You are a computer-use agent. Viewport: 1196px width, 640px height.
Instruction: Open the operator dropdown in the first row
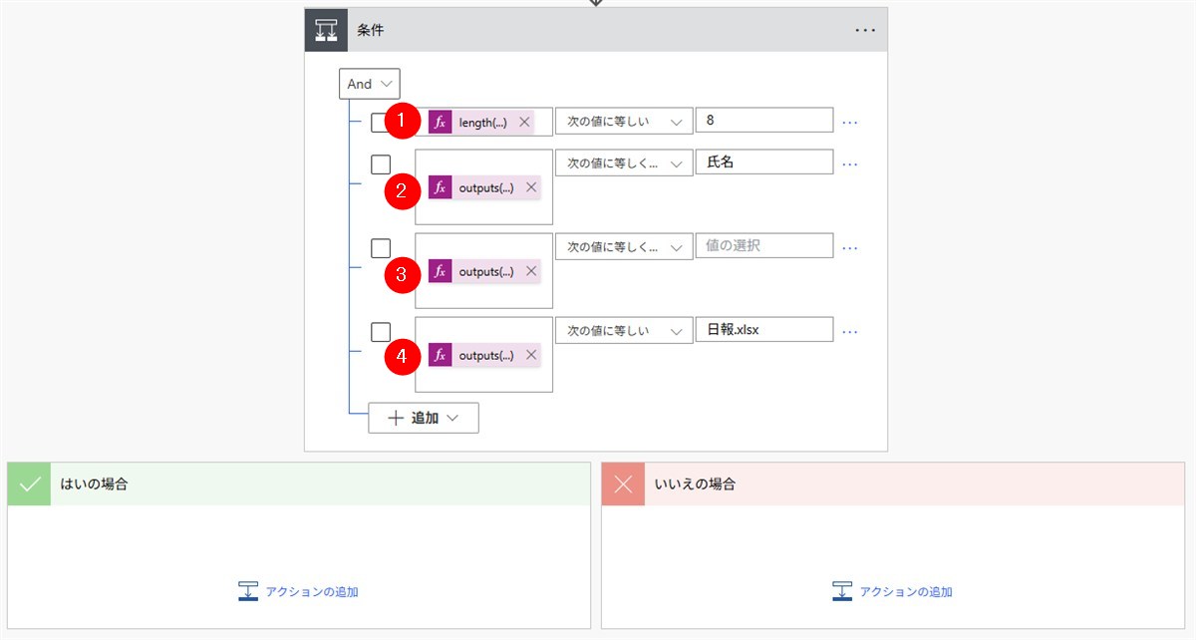tap(623, 122)
